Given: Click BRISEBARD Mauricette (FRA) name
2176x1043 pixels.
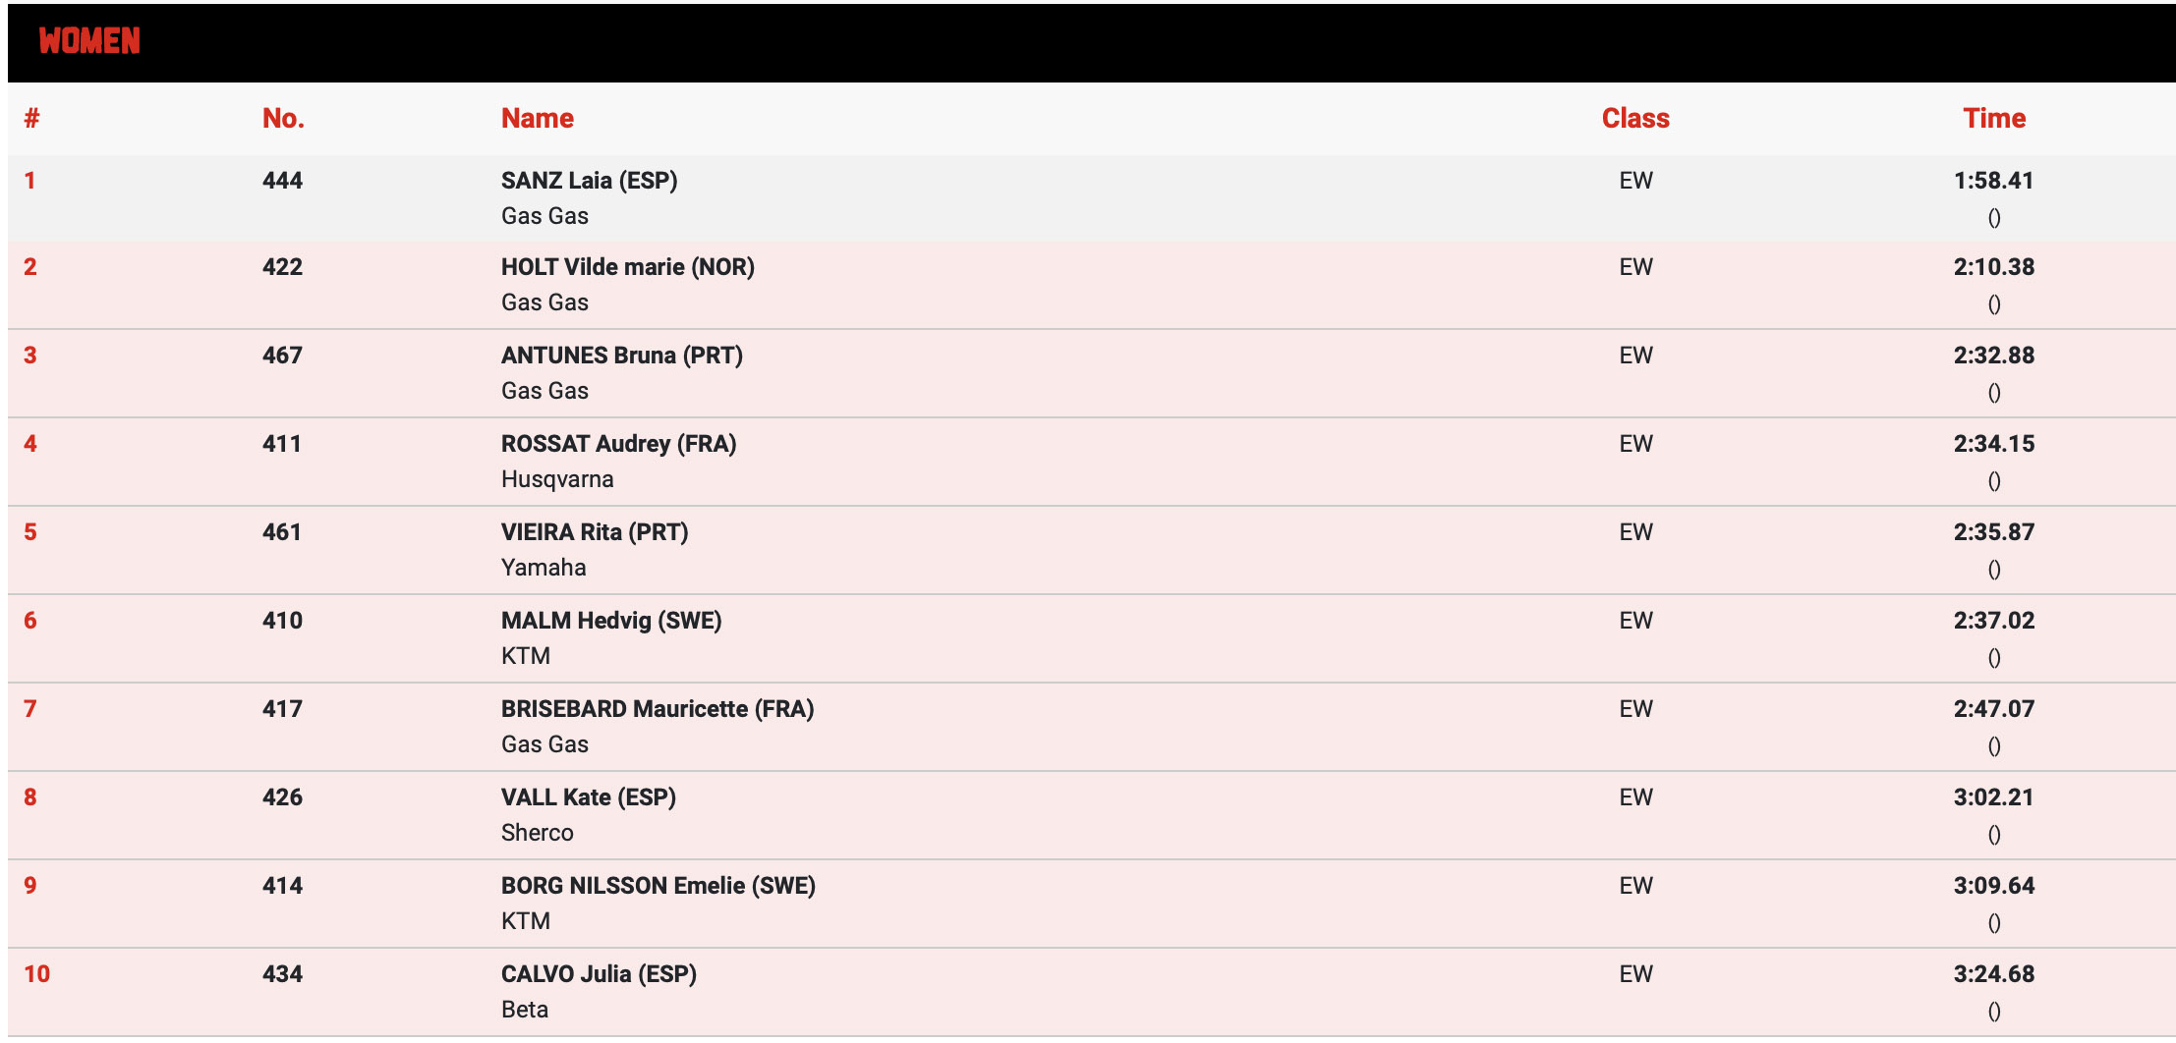Looking at the screenshot, I should click(x=657, y=709).
